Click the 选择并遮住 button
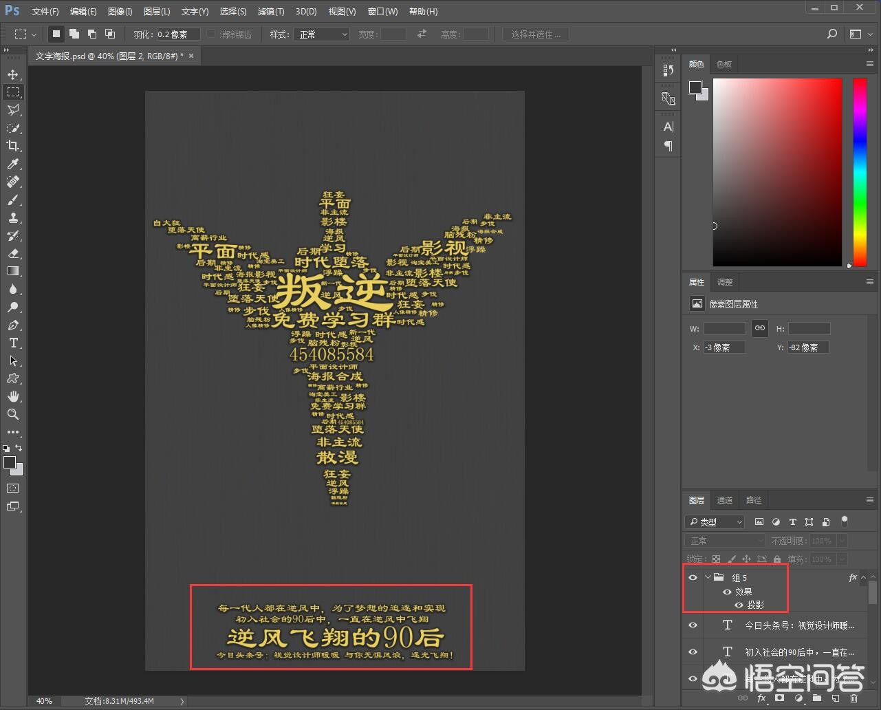This screenshot has height=710, width=881. 536,34
